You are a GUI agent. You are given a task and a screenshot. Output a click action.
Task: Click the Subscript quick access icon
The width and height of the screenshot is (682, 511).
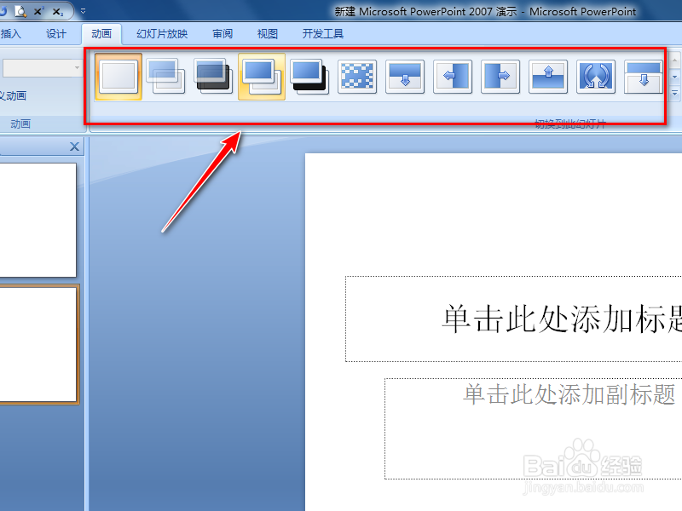pyautogui.click(x=57, y=11)
